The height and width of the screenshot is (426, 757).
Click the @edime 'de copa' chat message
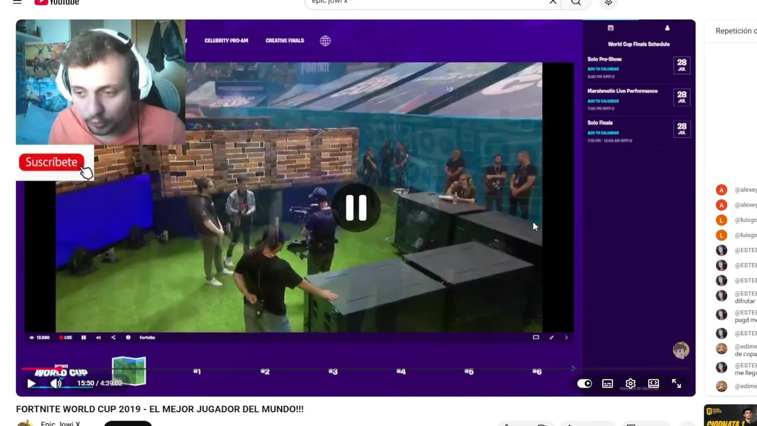click(x=745, y=350)
